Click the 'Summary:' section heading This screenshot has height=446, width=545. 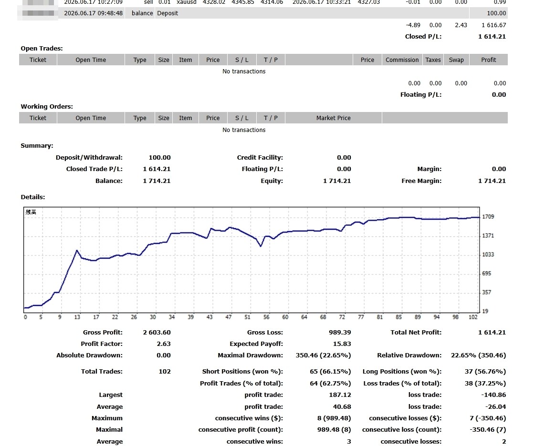(x=37, y=146)
